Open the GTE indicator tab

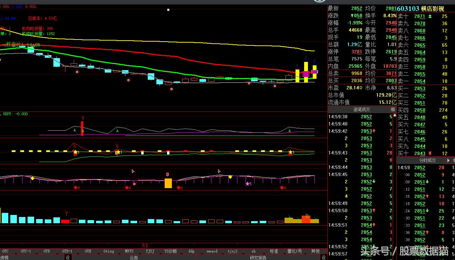pyautogui.click(x=88, y=251)
